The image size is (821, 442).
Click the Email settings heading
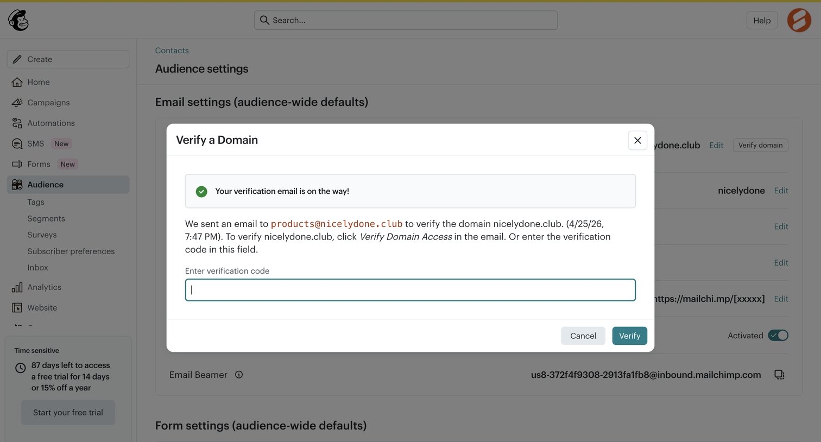[262, 102]
